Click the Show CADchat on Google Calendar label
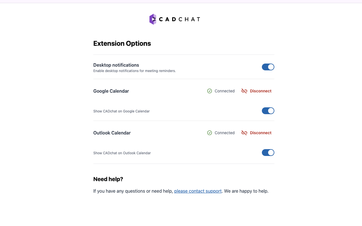Image resolution: width=362 pixels, height=226 pixels. point(122,111)
